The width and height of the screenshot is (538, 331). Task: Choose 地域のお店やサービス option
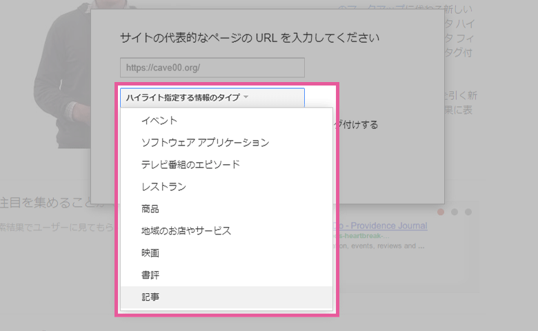(226, 231)
